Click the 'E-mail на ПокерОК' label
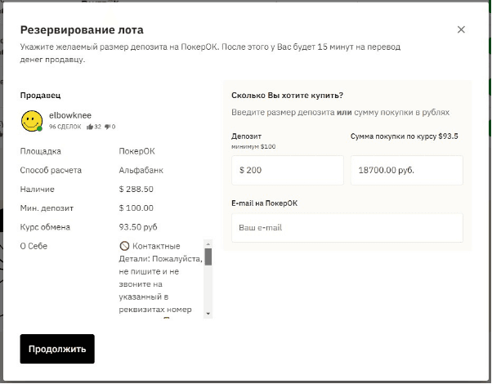 pos(264,203)
